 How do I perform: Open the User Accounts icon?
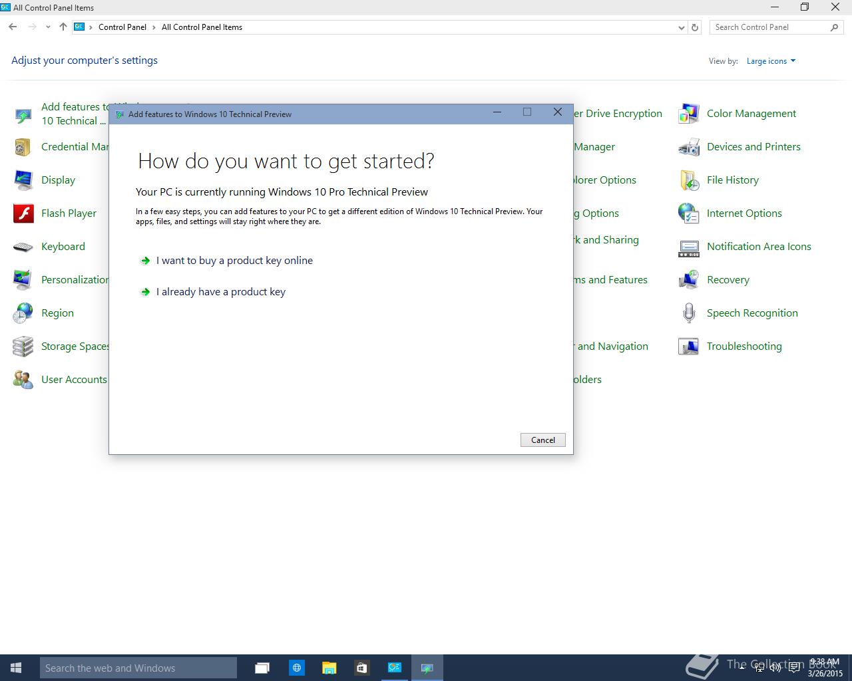point(23,380)
